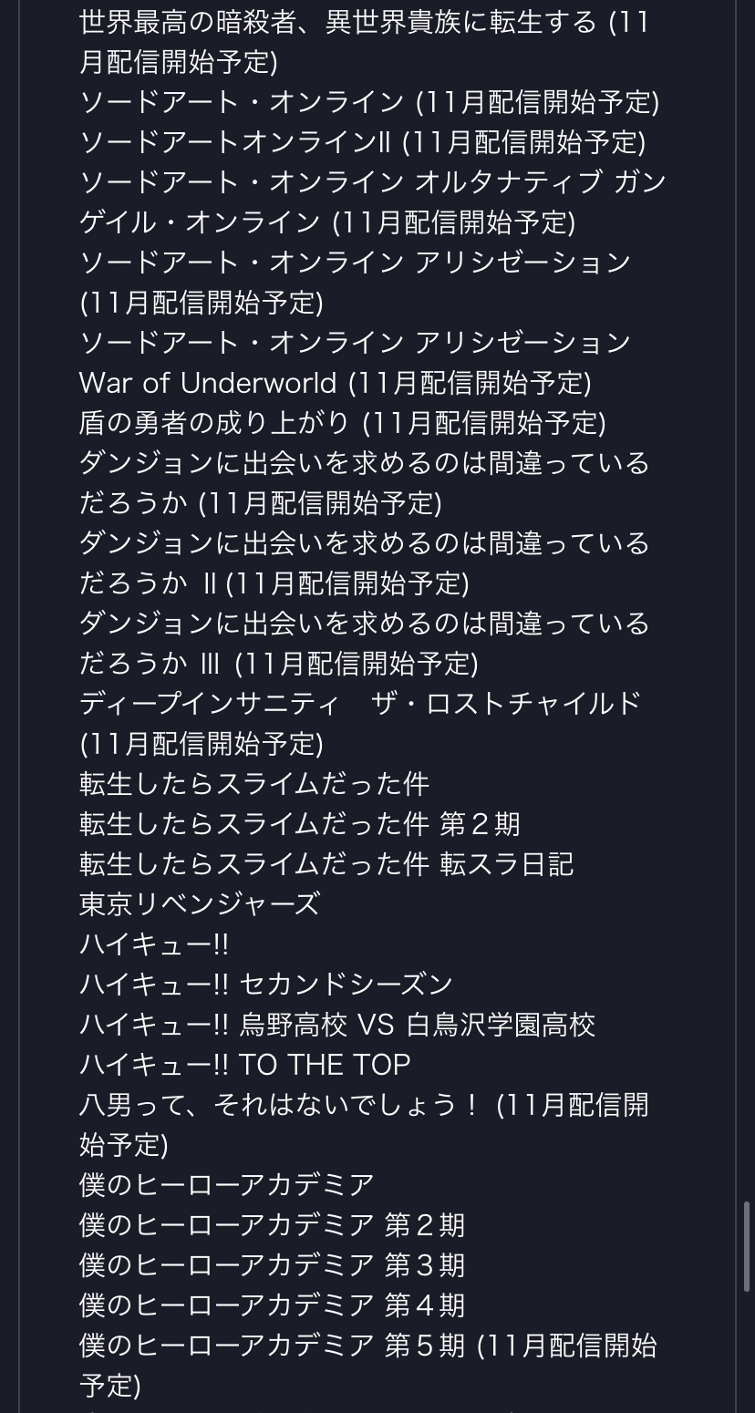755x1413 pixels.
Task: Click 僕のヒーローアカデミア 第3期 entry
Action: tap(273, 1264)
